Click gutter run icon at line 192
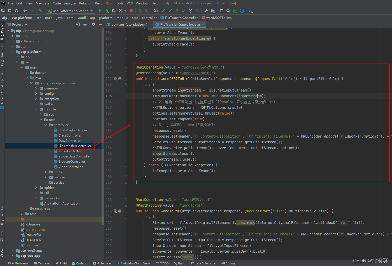 coord(115,78)
